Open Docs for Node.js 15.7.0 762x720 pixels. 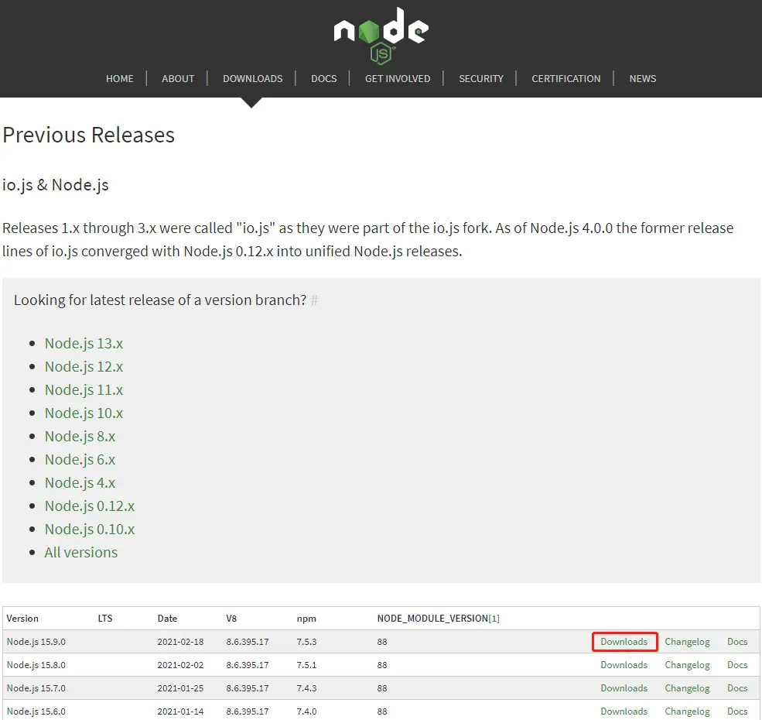pyautogui.click(x=737, y=688)
